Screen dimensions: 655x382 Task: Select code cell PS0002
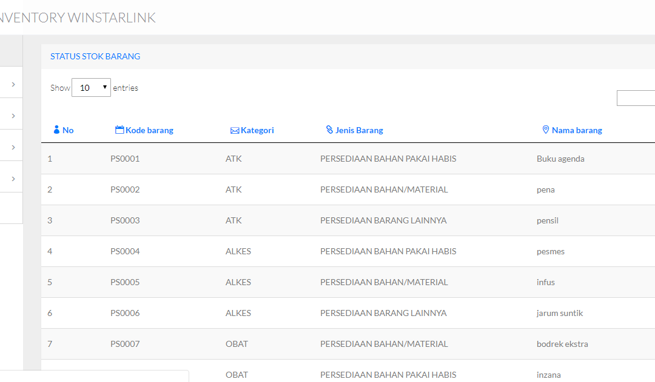[125, 189]
